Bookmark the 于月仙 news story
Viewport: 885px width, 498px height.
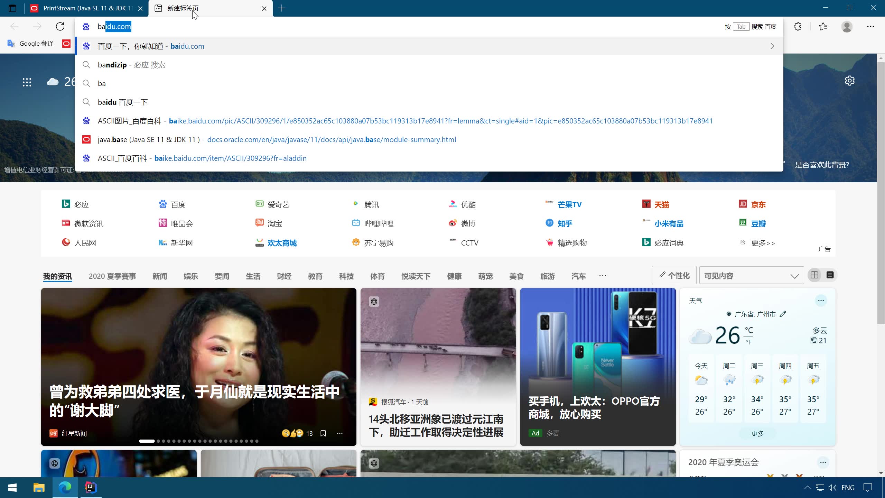tap(323, 433)
